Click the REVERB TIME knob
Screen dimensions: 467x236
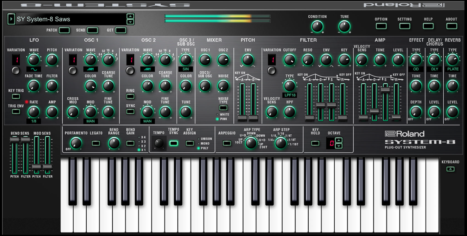coord(452,86)
